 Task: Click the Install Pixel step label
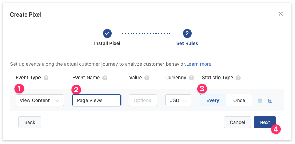pyautogui.click(x=107, y=44)
